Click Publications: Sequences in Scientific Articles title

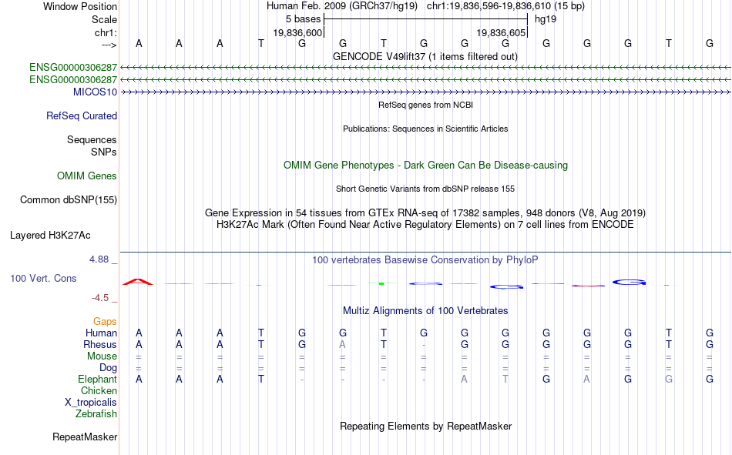click(x=425, y=129)
